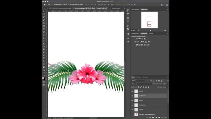Viewport: 211px width, 119px height.
Task: Open the workspace switcher dropdown
Action: (x=163, y=5)
